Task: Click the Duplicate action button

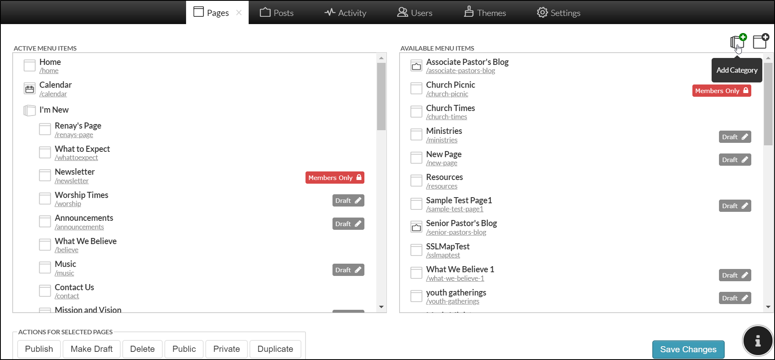Action: point(275,349)
